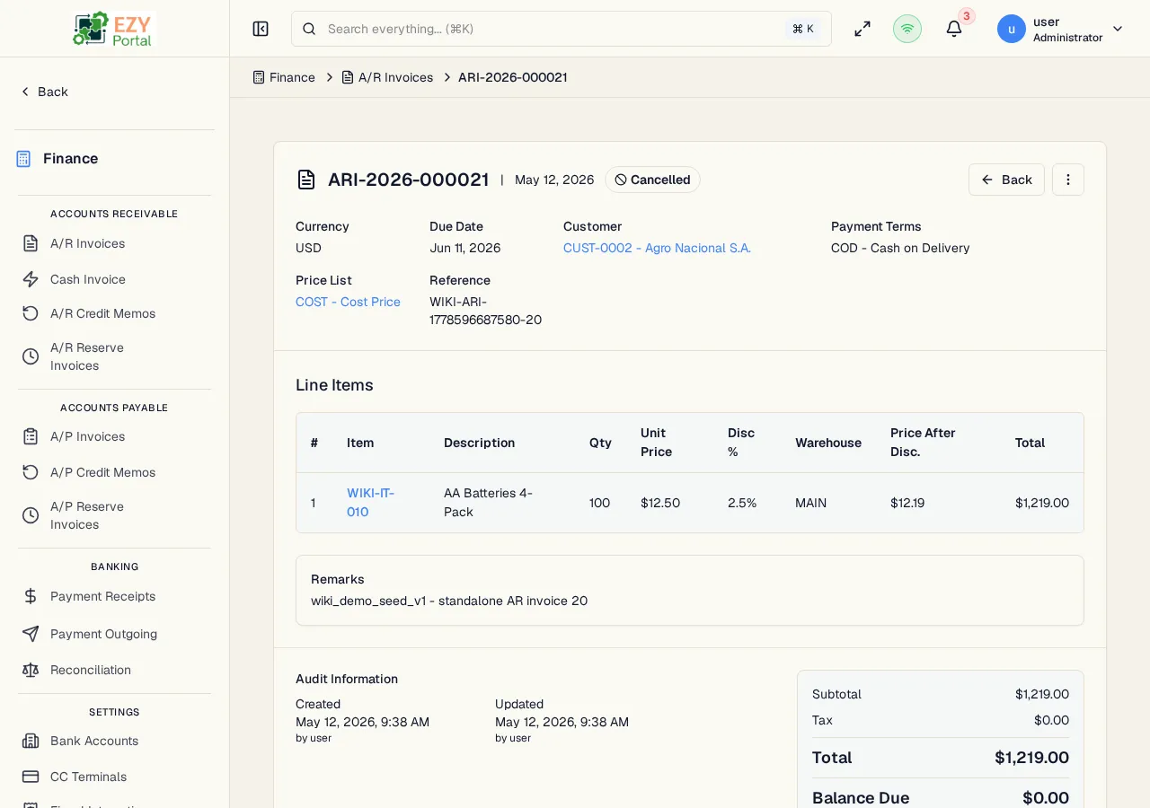
Task: Click the A/P Credit Memos refresh icon
Action: pyautogui.click(x=31, y=472)
